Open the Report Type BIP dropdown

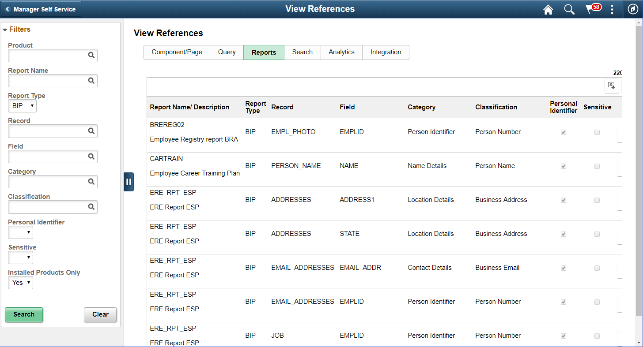point(22,106)
